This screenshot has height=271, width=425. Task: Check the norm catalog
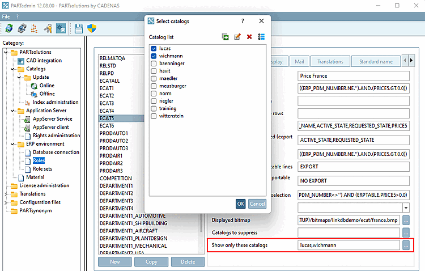pos(154,94)
